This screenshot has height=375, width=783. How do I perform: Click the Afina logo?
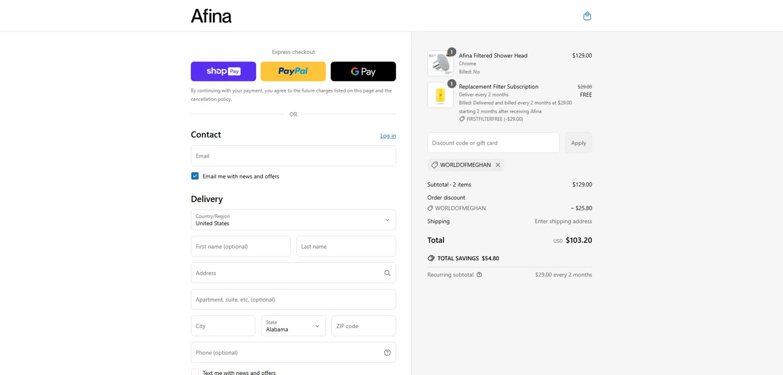(211, 16)
